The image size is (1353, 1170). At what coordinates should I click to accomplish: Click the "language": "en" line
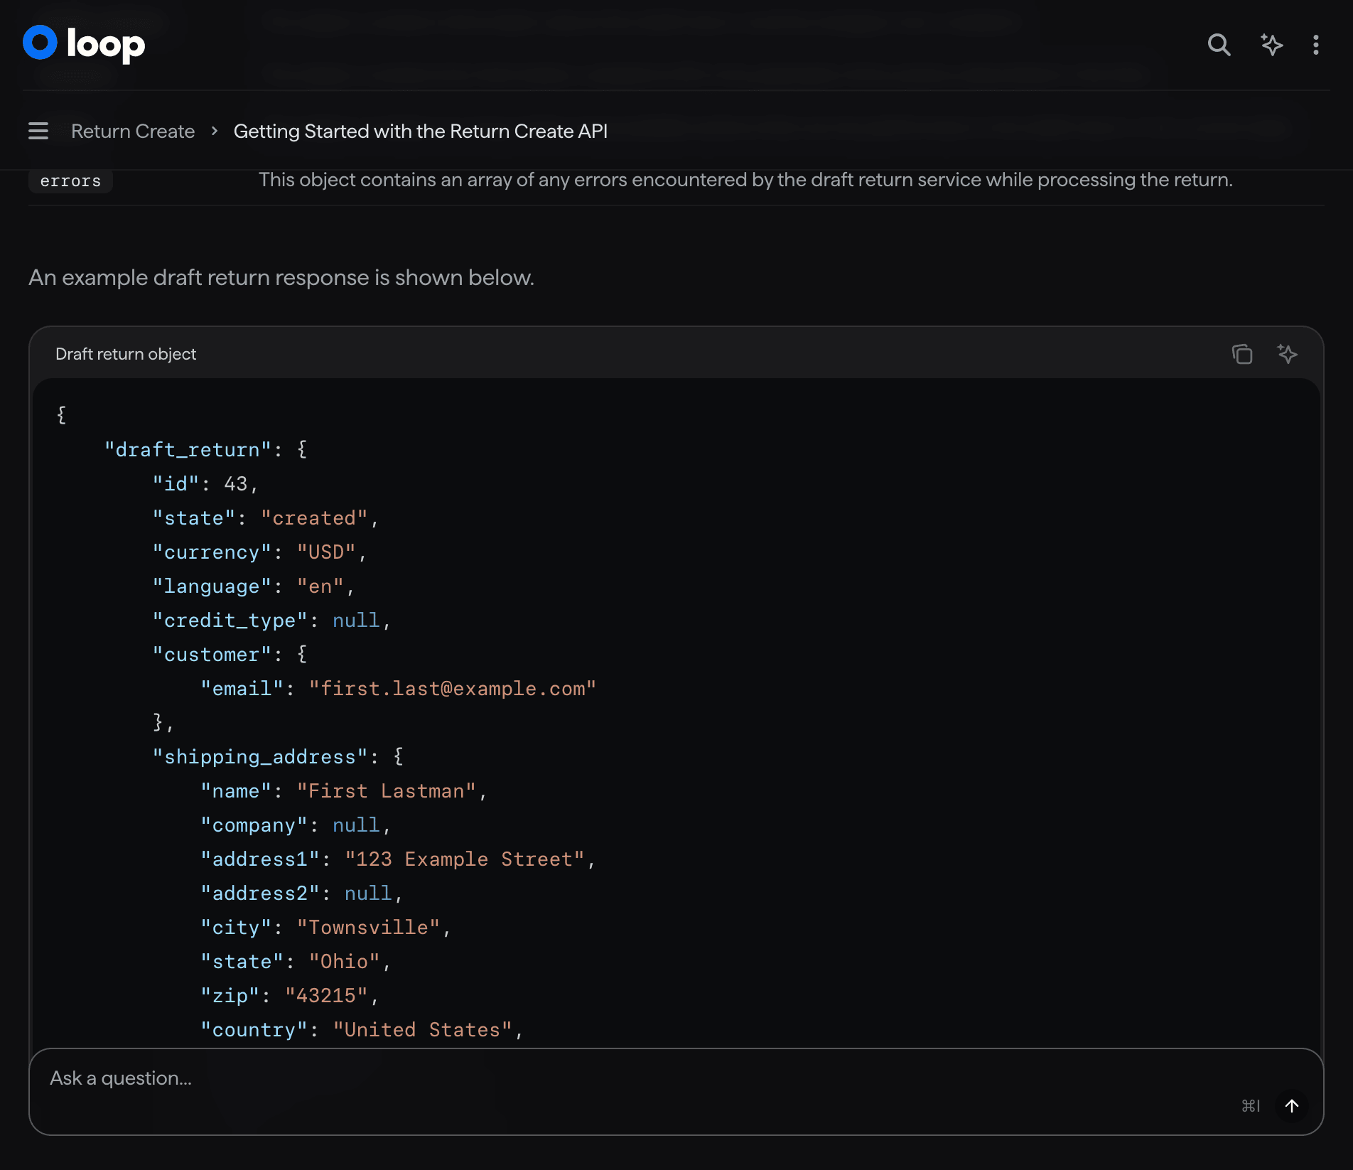(x=254, y=586)
